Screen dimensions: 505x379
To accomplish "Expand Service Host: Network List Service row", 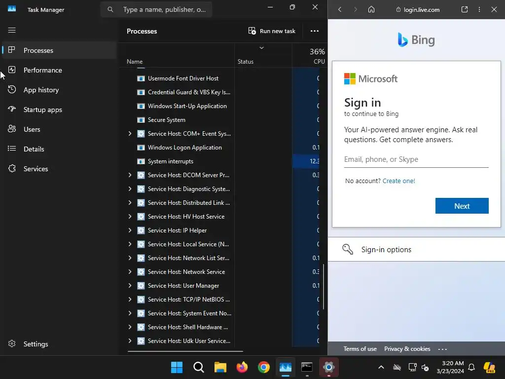I will point(130,258).
